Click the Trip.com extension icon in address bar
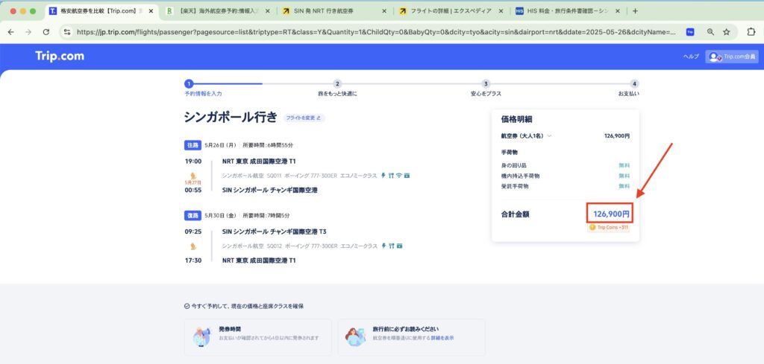Screen dimensions: 764x364 (x=690, y=32)
